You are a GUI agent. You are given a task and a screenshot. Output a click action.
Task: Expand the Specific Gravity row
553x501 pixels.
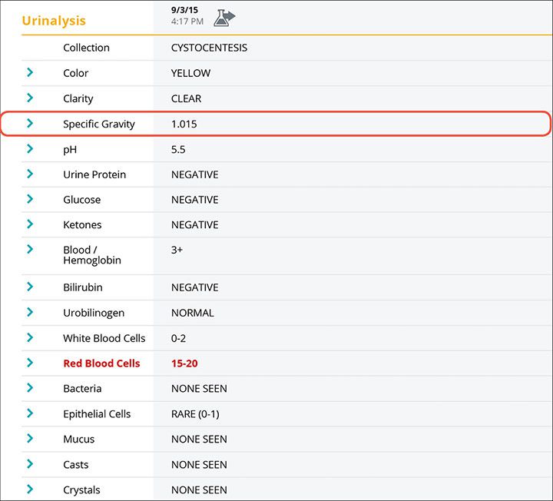(x=30, y=124)
